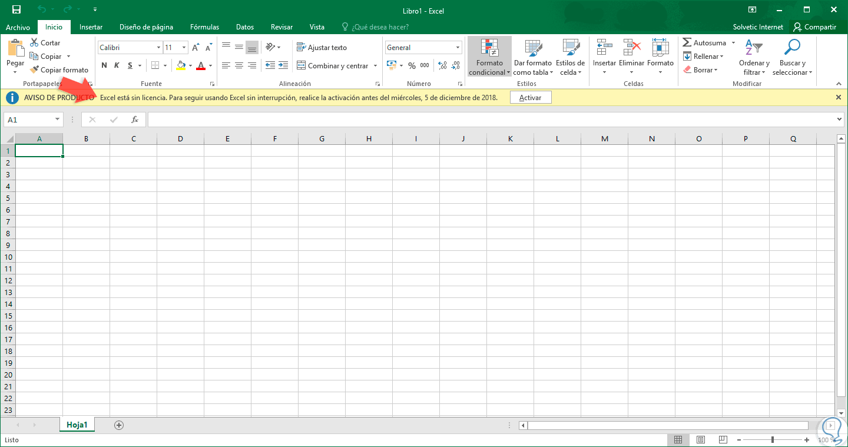Open the font name Calibri dropdown

(x=159, y=48)
